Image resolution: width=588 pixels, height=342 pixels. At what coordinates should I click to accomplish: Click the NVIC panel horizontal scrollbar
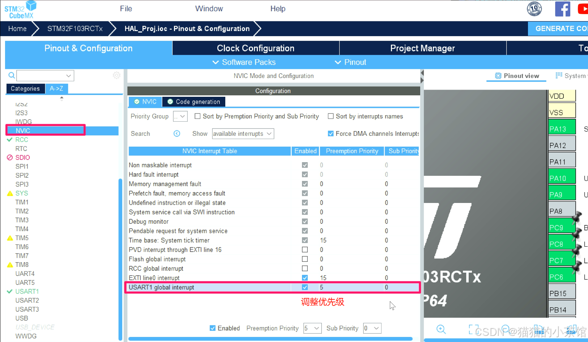270,339
